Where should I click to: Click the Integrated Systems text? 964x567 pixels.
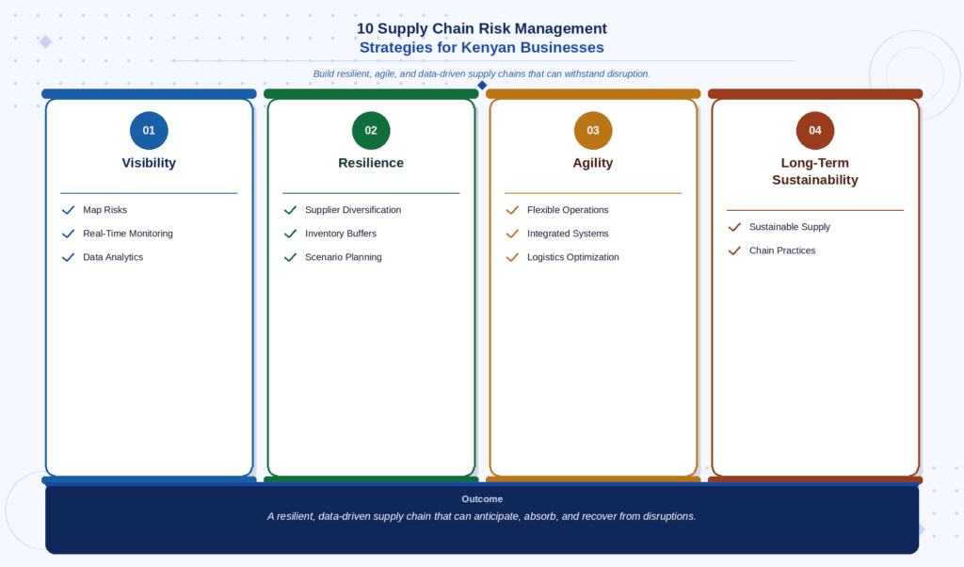click(x=568, y=234)
